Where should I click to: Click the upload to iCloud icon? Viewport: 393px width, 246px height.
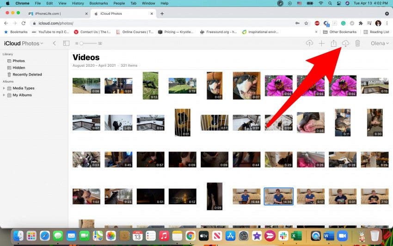(309, 44)
